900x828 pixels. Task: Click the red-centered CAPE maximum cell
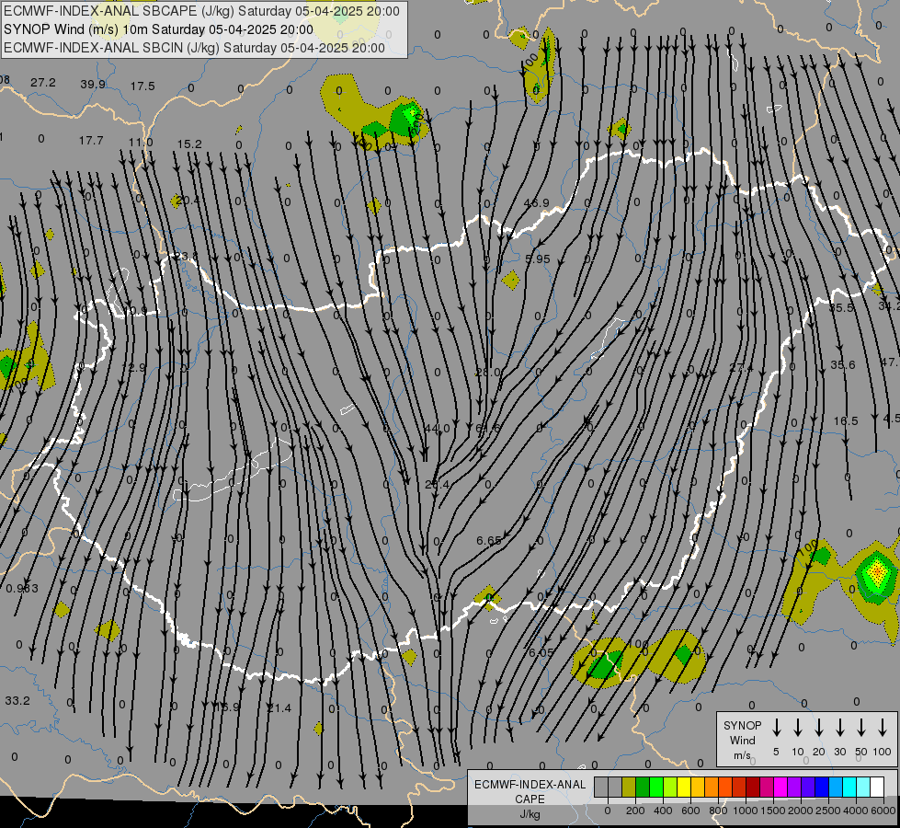[x=876, y=572]
